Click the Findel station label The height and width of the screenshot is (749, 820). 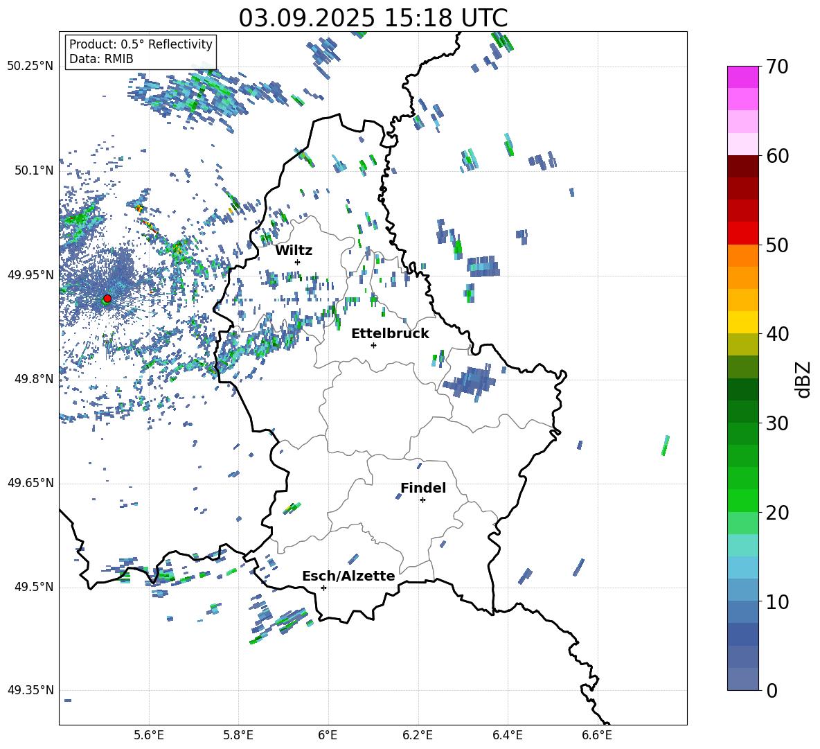click(x=423, y=488)
